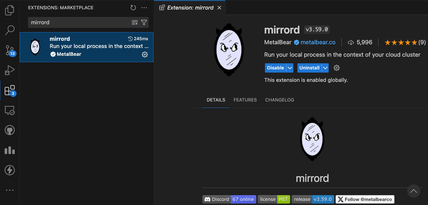Open the five-star ratings link
The height and width of the screenshot is (205, 428).
(x=405, y=43)
